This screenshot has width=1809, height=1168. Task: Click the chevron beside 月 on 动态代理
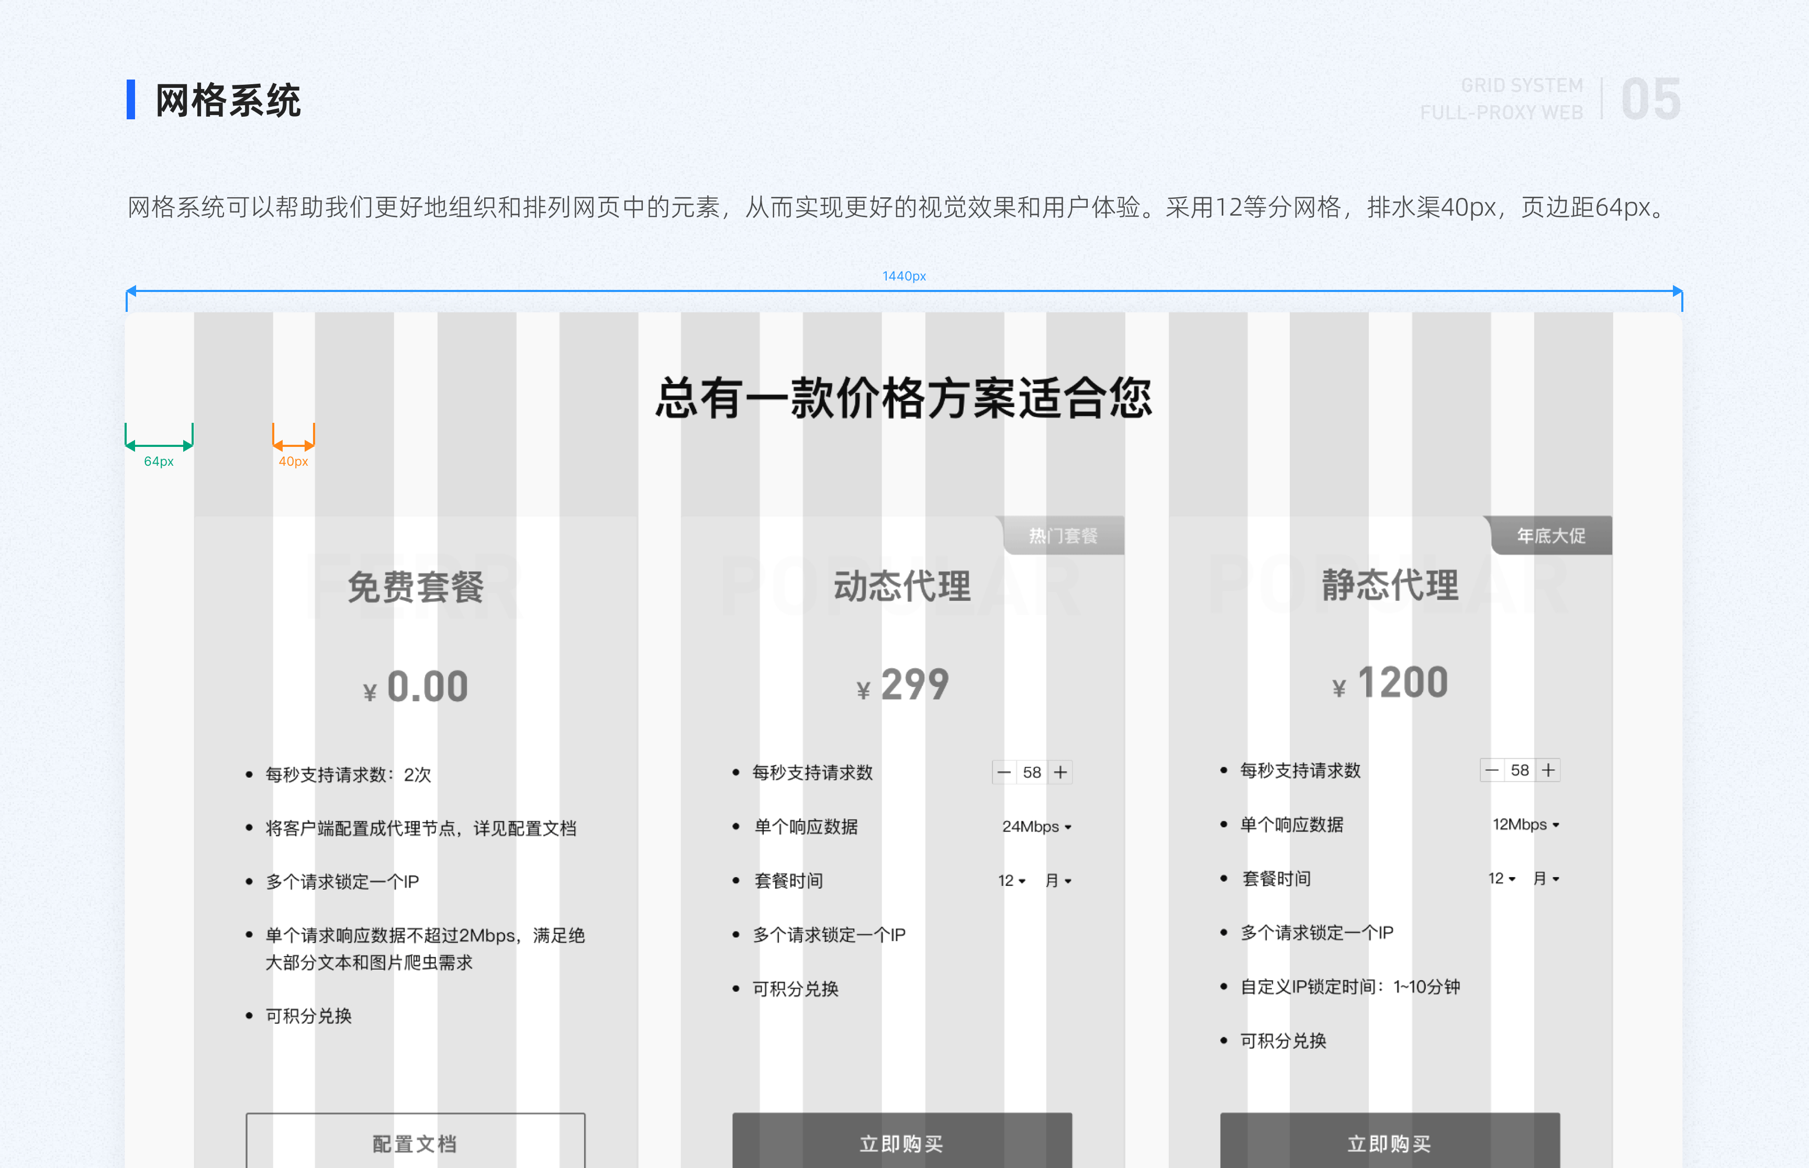click(1069, 881)
